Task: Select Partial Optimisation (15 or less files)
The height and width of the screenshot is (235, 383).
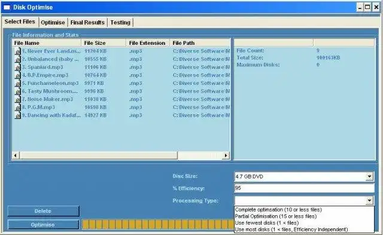Action: pos(304,216)
